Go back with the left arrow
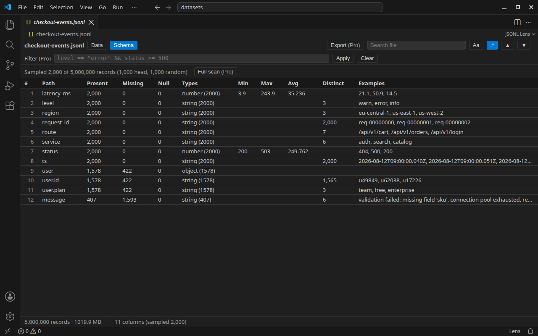The width and height of the screenshot is (538, 336). (158, 7)
